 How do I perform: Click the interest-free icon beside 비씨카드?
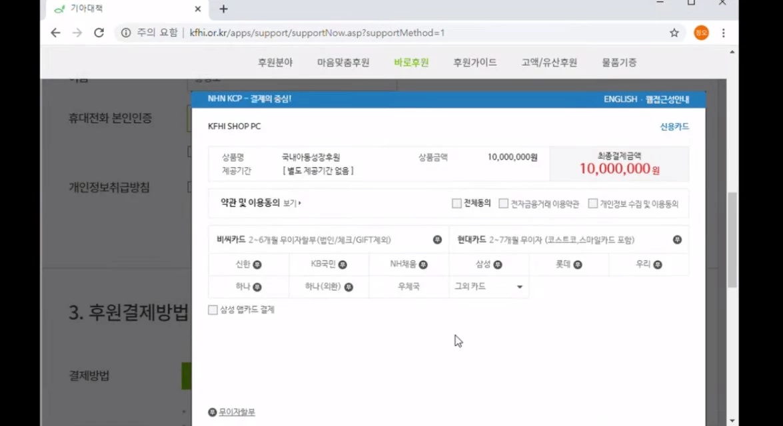(437, 240)
